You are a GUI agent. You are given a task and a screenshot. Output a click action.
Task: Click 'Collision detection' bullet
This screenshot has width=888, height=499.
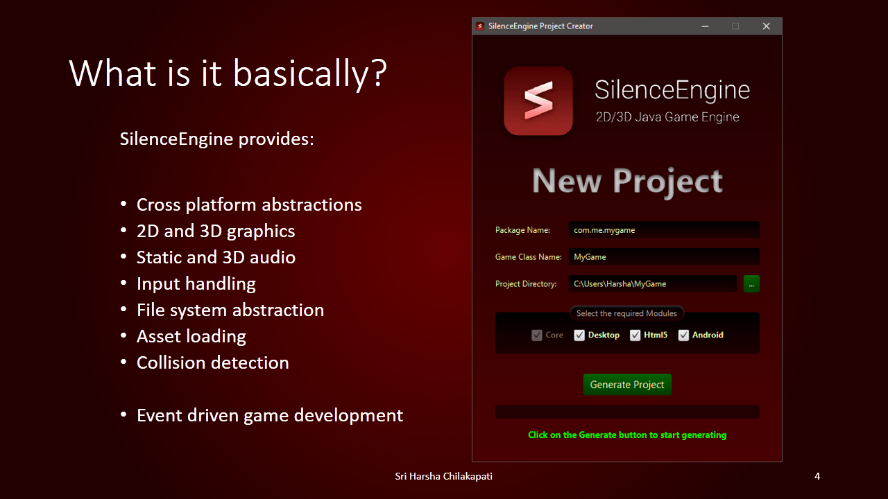click(213, 362)
